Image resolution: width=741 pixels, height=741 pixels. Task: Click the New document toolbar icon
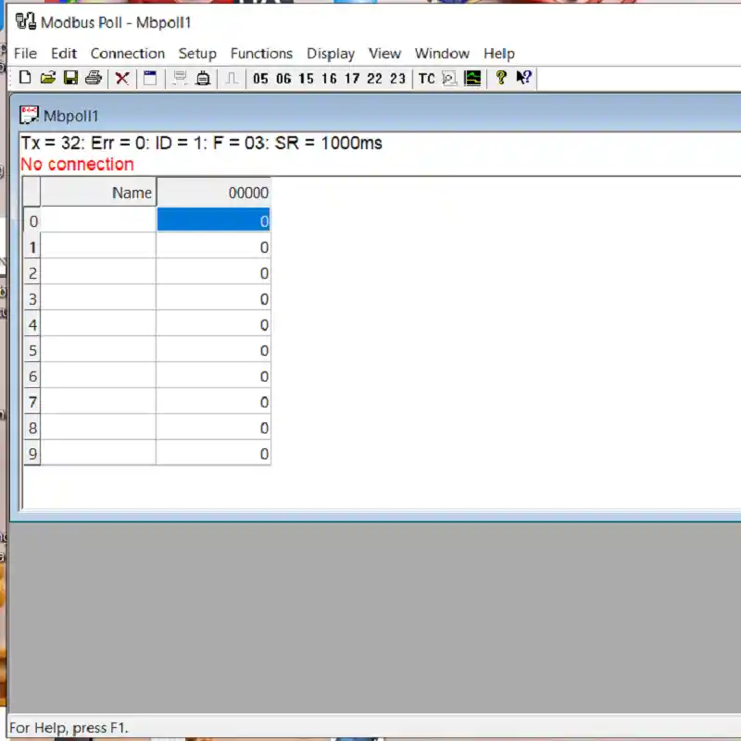[x=25, y=78]
